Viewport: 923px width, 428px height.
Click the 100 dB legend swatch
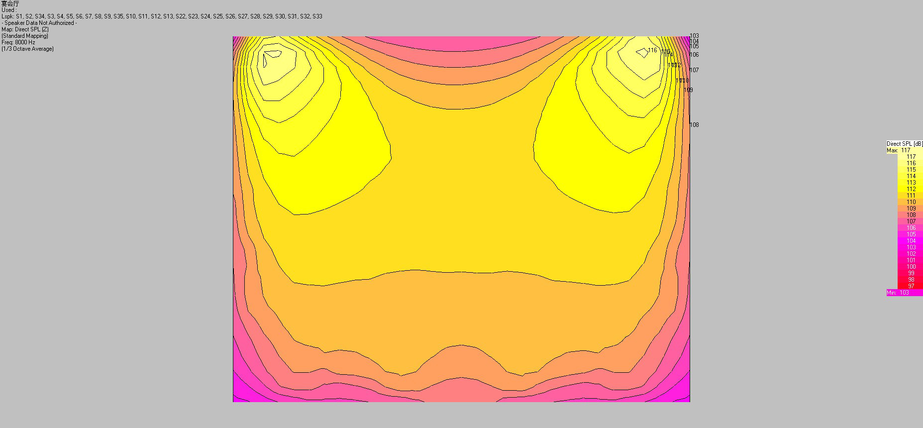point(910,267)
